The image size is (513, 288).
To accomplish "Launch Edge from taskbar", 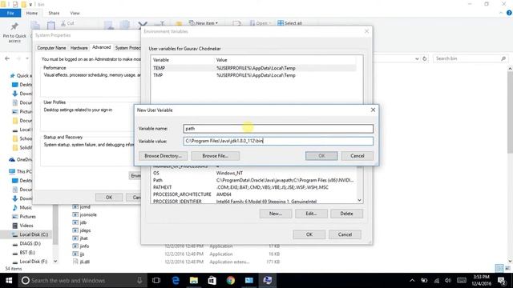I will pos(176,281).
